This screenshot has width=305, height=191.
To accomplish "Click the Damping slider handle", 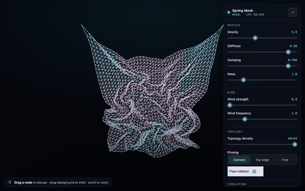I will pos(288,66).
